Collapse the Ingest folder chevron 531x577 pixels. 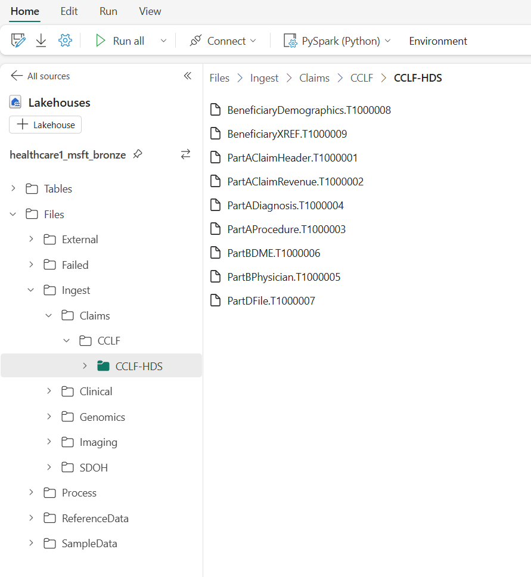tap(31, 290)
